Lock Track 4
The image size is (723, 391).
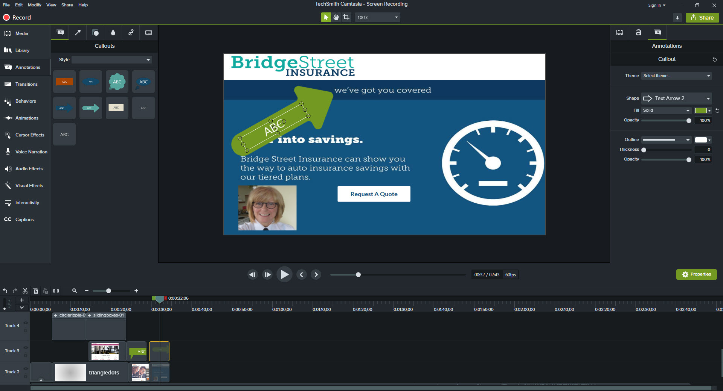tap(26, 330)
